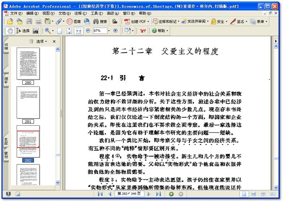Click the Open file folder icon
Viewport: 283px width, 202px height.
point(10,22)
